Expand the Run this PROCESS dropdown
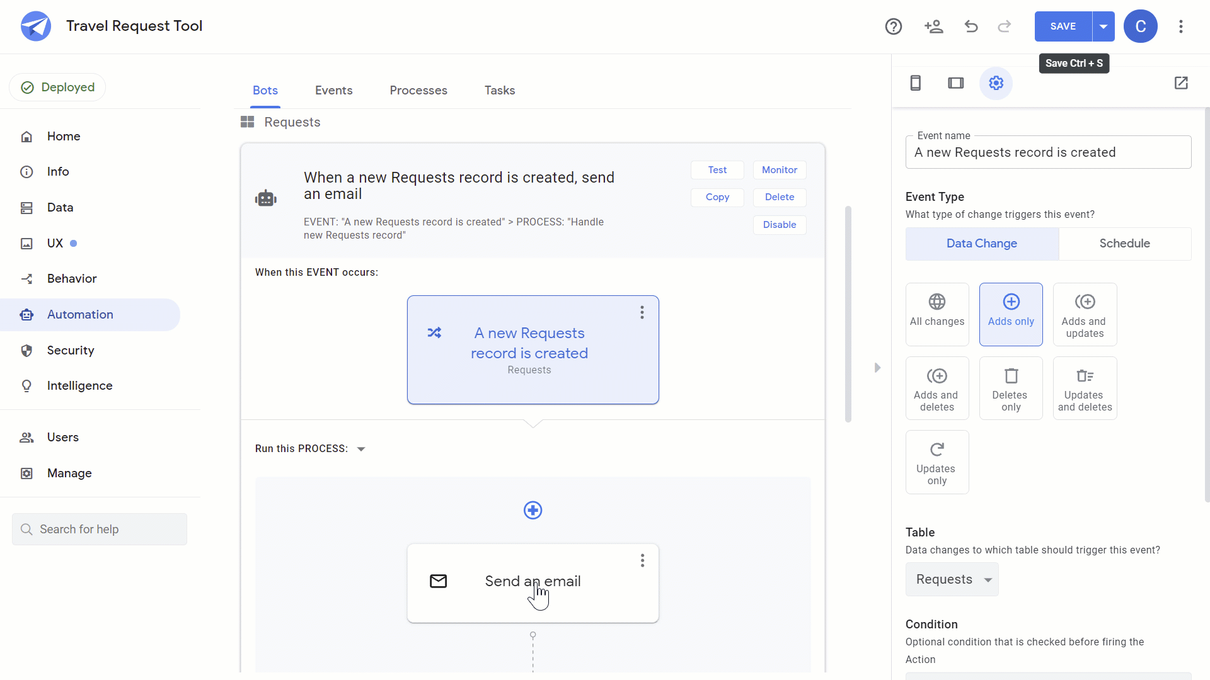This screenshot has width=1210, height=680. (362, 448)
